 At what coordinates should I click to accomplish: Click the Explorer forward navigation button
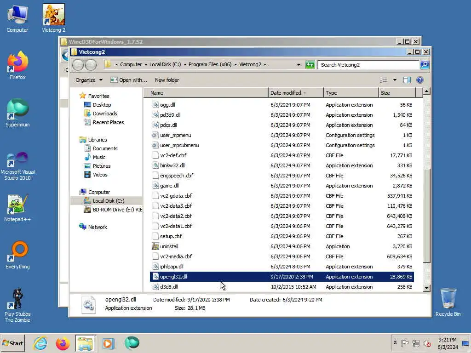pyautogui.click(x=91, y=65)
